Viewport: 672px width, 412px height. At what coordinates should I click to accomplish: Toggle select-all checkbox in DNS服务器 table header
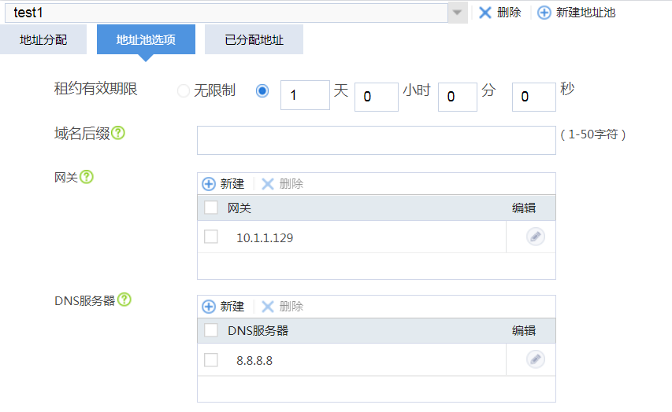[x=211, y=330]
